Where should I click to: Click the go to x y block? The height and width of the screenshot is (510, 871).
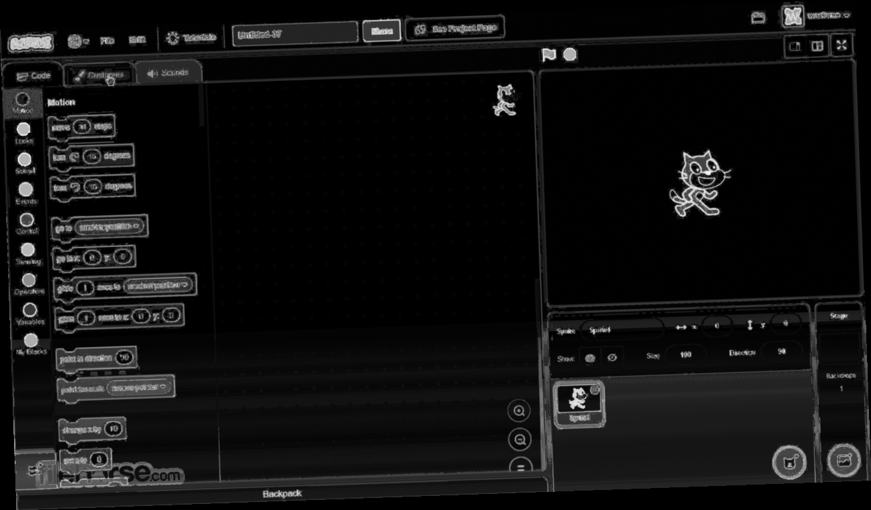[94, 258]
